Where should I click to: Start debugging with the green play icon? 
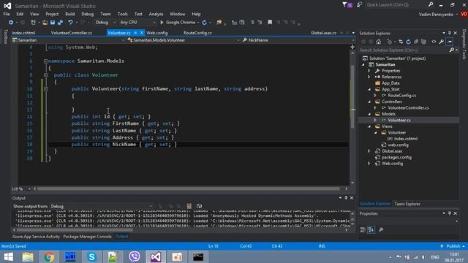pos(162,23)
